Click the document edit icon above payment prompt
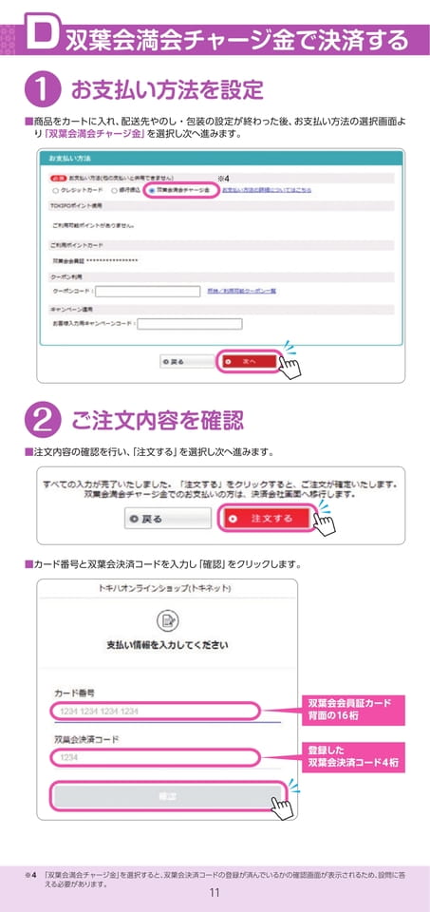Screen dimensions: 430x912 coord(167,621)
